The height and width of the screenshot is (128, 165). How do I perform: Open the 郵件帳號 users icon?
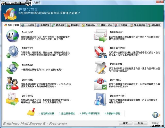click(x=12, y=83)
